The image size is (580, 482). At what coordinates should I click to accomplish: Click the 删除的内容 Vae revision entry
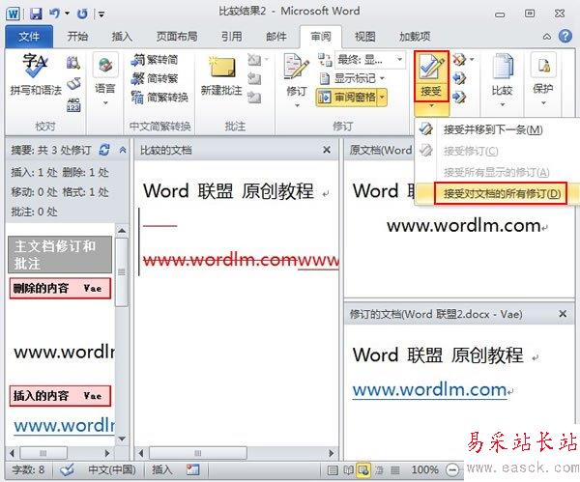[x=60, y=288]
